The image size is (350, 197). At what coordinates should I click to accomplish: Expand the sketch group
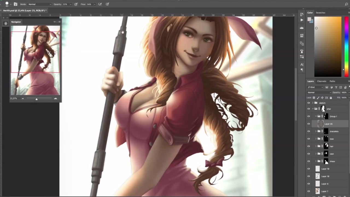pyautogui.click(x=313, y=103)
